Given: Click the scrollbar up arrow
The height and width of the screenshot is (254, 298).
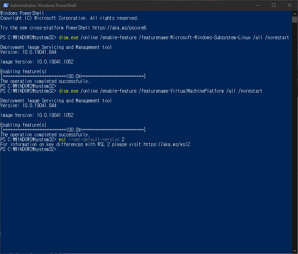Looking at the screenshot, I should pyautogui.click(x=295, y=14).
